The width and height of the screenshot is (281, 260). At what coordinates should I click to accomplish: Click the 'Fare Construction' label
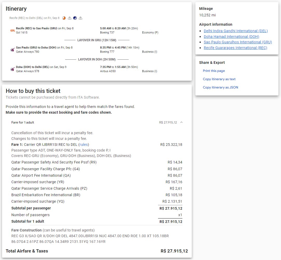click(26, 230)
